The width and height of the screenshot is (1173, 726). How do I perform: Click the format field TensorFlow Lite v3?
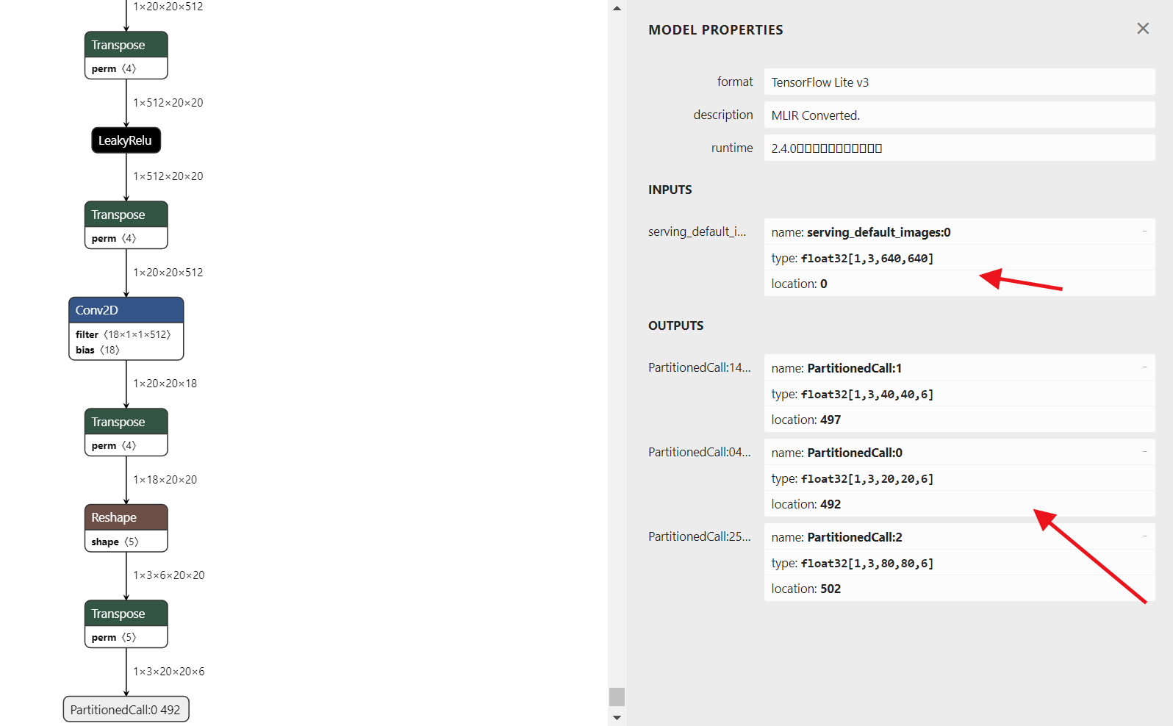[x=959, y=82]
